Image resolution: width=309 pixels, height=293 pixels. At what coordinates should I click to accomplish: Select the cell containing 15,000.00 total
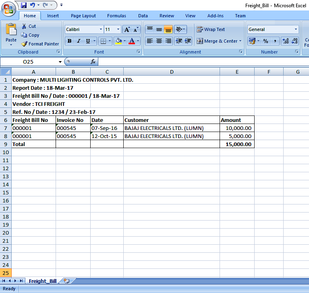[x=237, y=144]
